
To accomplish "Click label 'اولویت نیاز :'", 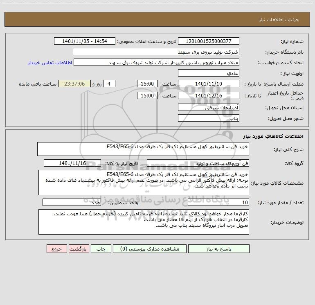I will 292,74.
